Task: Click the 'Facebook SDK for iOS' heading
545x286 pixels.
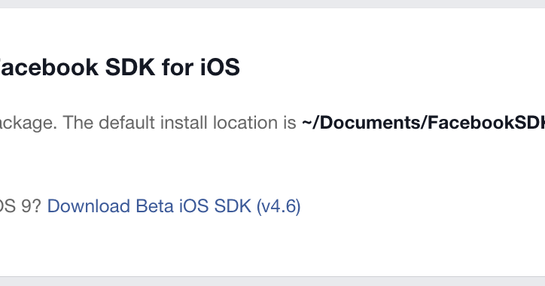Action: pyautogui.click(x=120, y=67)
